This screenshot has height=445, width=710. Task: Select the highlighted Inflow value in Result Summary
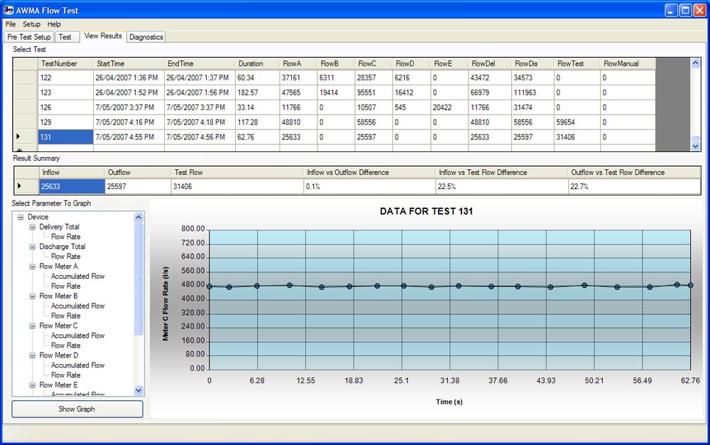tap(72, 186)
